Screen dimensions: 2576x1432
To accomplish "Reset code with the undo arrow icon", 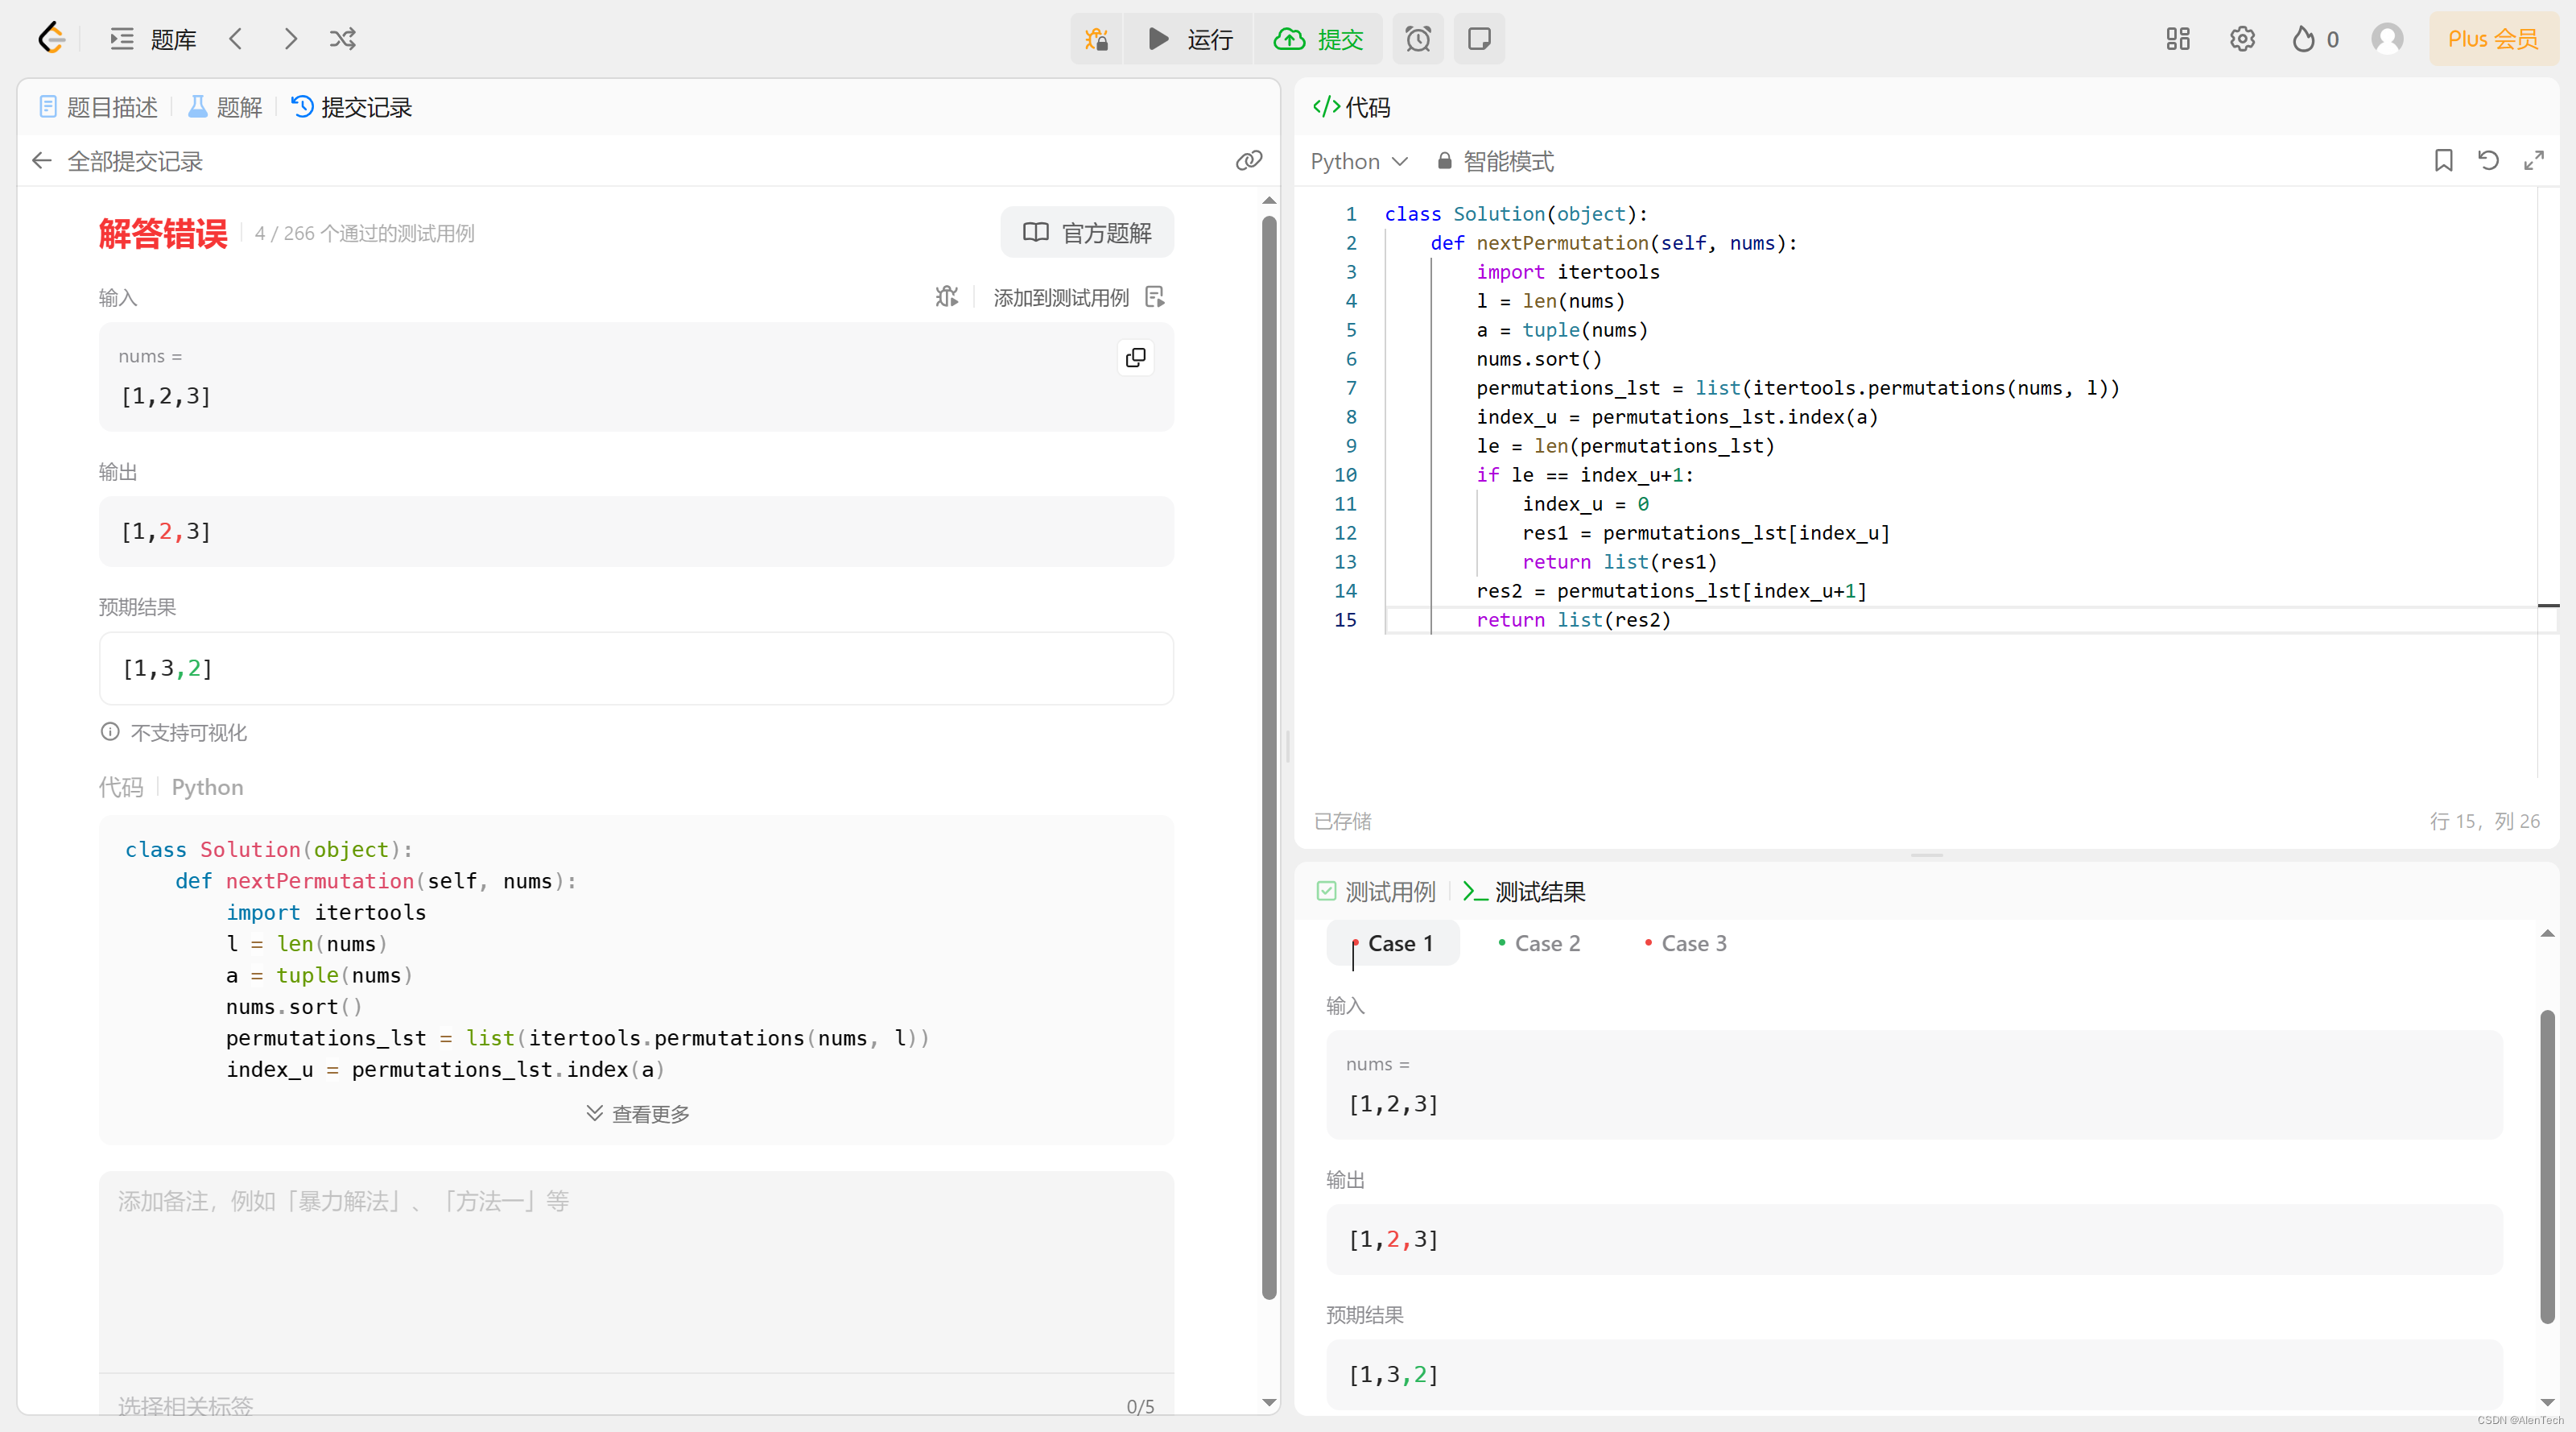I will click(x=2488, y=160).
